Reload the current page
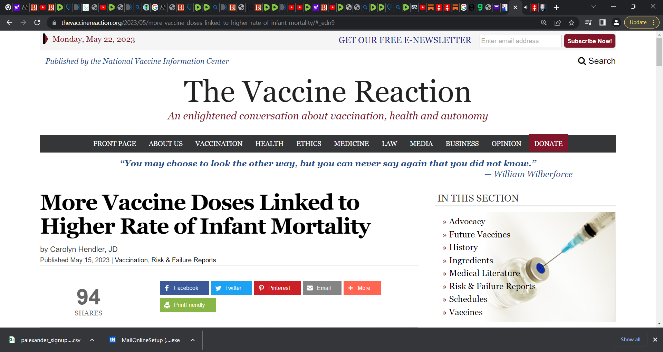 tap(37, 22)
